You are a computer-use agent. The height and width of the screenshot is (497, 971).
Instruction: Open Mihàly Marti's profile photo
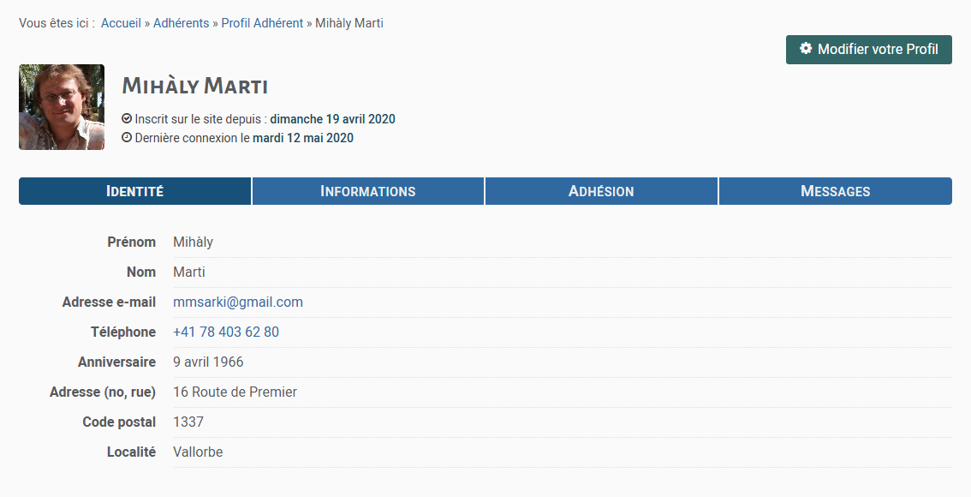62,107
